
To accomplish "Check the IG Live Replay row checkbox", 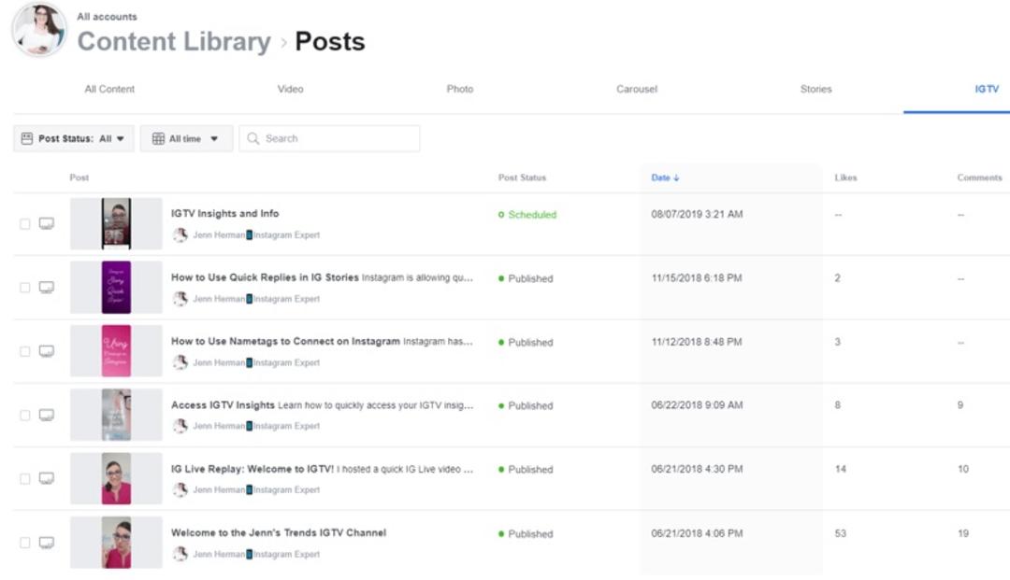I will click(x=25, y=478).
